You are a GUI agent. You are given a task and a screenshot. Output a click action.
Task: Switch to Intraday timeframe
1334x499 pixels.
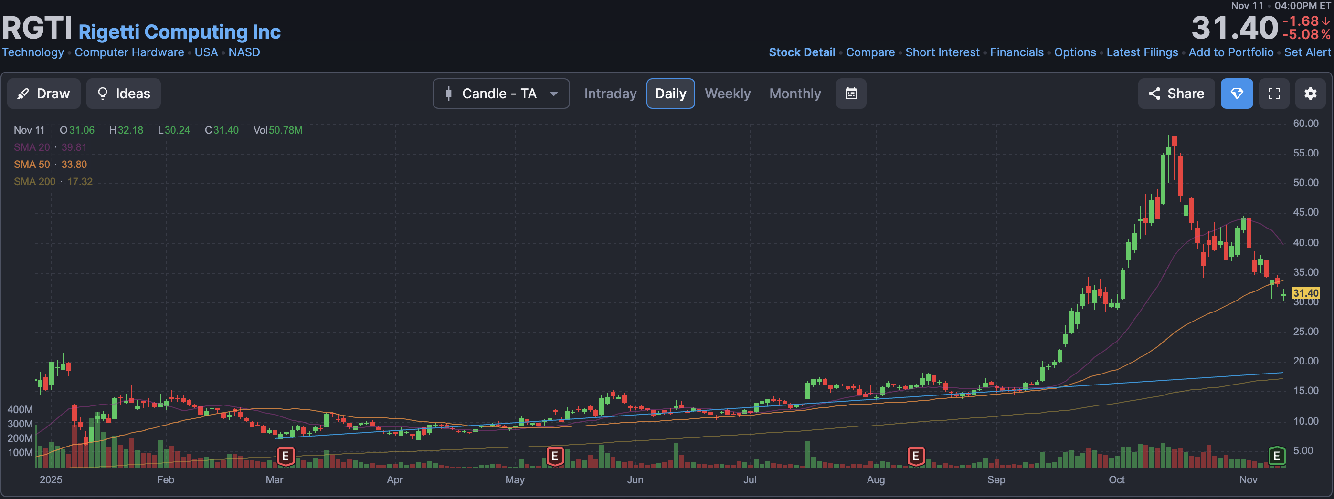(x=610, y=94)
